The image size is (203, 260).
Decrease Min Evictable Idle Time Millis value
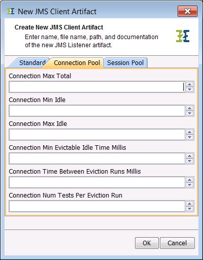tap(190, 161)
